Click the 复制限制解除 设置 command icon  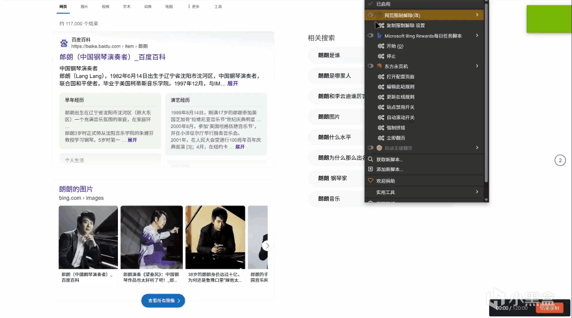pos(381,26)
